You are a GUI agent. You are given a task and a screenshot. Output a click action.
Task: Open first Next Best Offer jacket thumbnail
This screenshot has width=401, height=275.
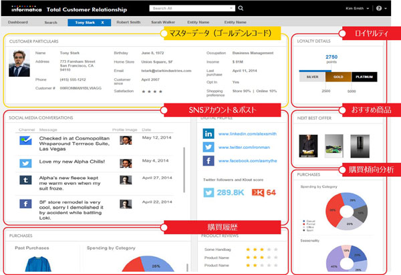click(x=308, y=146)
